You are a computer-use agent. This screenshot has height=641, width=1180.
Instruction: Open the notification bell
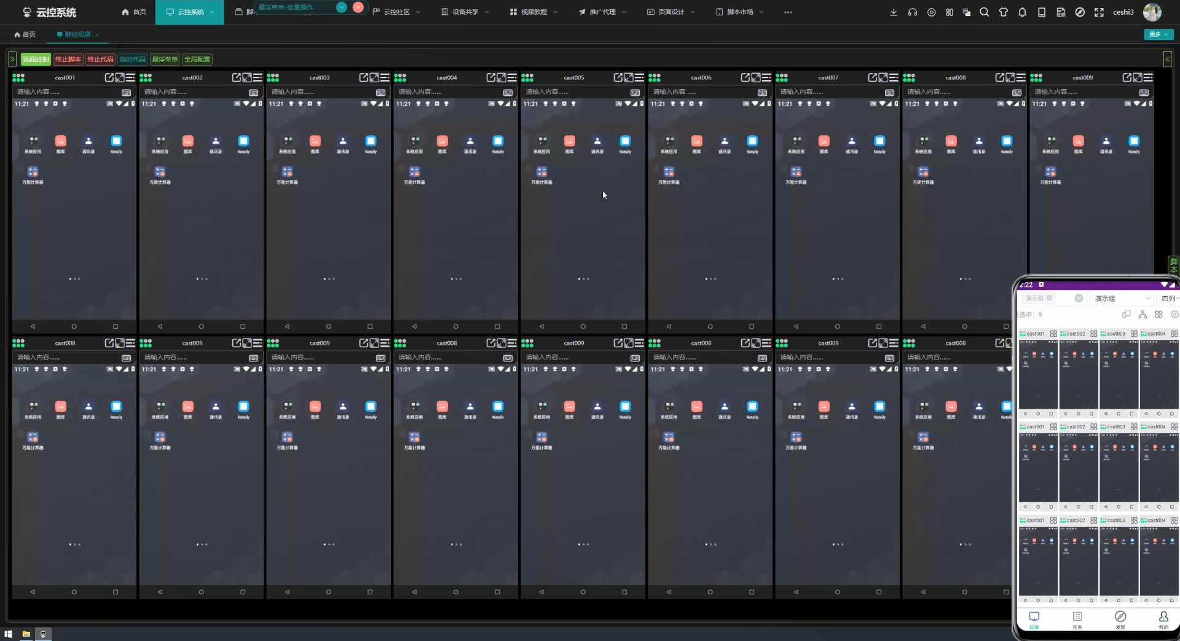(x=1023, y=12)
